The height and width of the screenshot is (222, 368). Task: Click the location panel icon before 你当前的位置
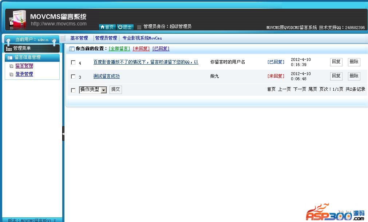coord(72,49)
